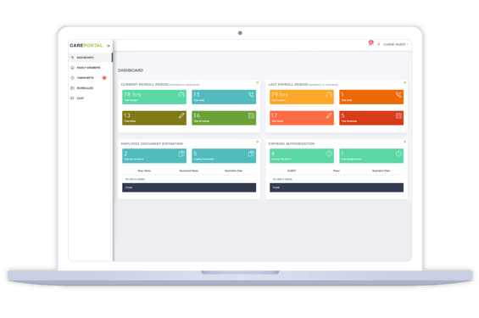The image size is (479, 318).
Task: Expand the Last Payroll Period panel with green plus
Action: pyautogui.click(x=404, y=82)
